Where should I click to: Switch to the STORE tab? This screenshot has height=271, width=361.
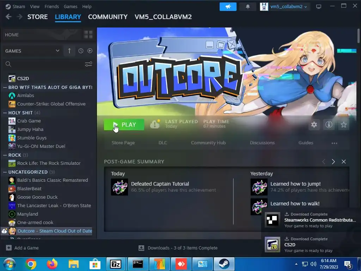pyautogui.click(x=37, y=17)
